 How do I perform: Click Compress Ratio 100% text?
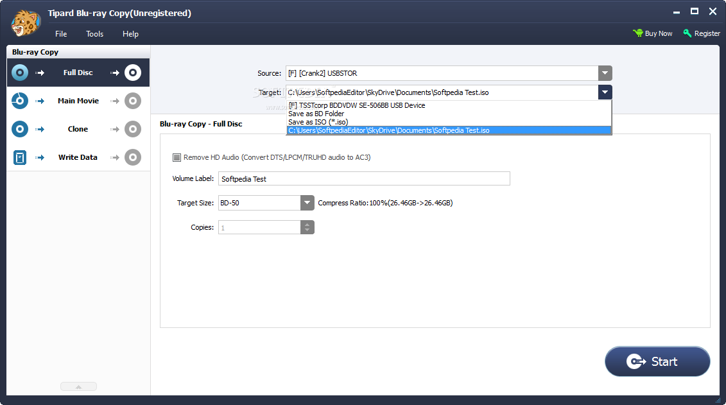click(x=385, y=203)
